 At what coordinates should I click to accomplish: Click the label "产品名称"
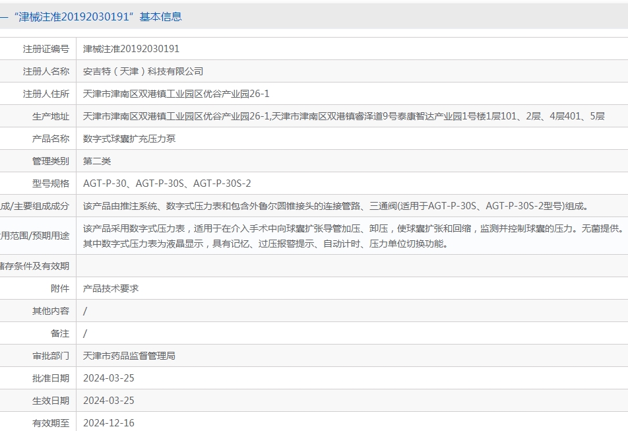click(x=51, y=139)
